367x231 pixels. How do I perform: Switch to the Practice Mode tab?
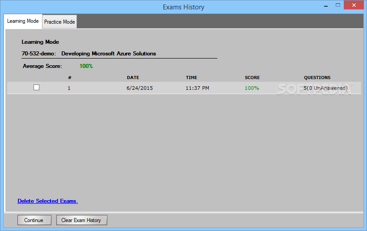click(x=59, y=22)
